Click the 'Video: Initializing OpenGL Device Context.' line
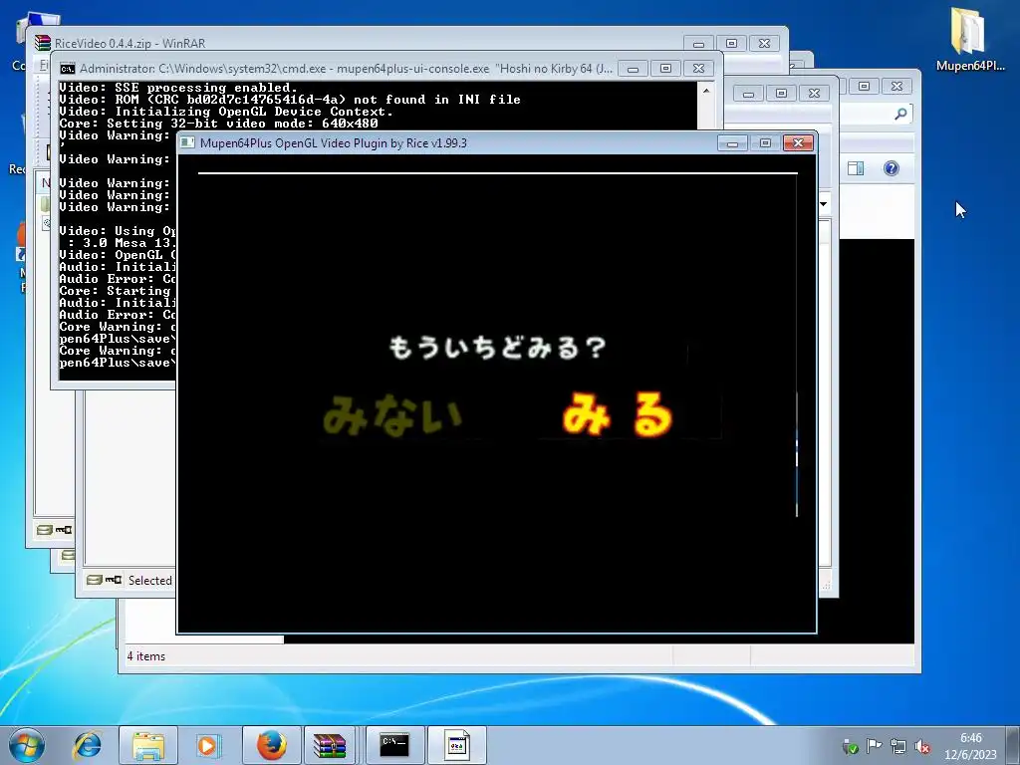 226,112
